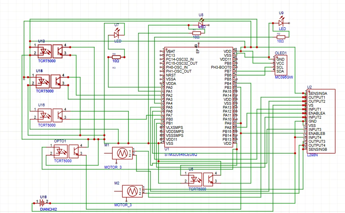Click the PH3-BOOT0 pin name
Screen dimensions: 345x213
coord(221,67)
